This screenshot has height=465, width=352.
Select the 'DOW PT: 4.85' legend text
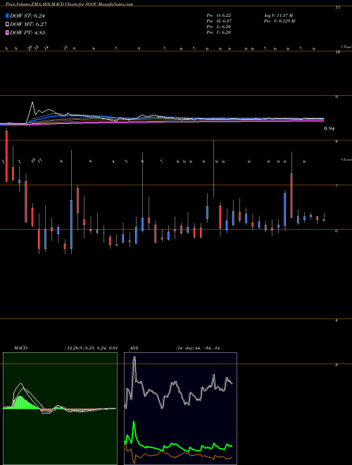pos(27,32)
